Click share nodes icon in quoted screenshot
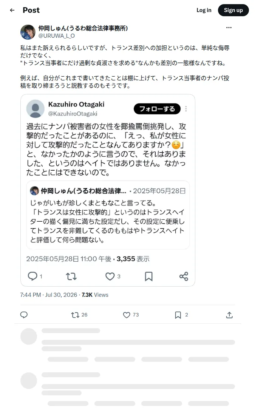The image size is (255, 412). 184,276
